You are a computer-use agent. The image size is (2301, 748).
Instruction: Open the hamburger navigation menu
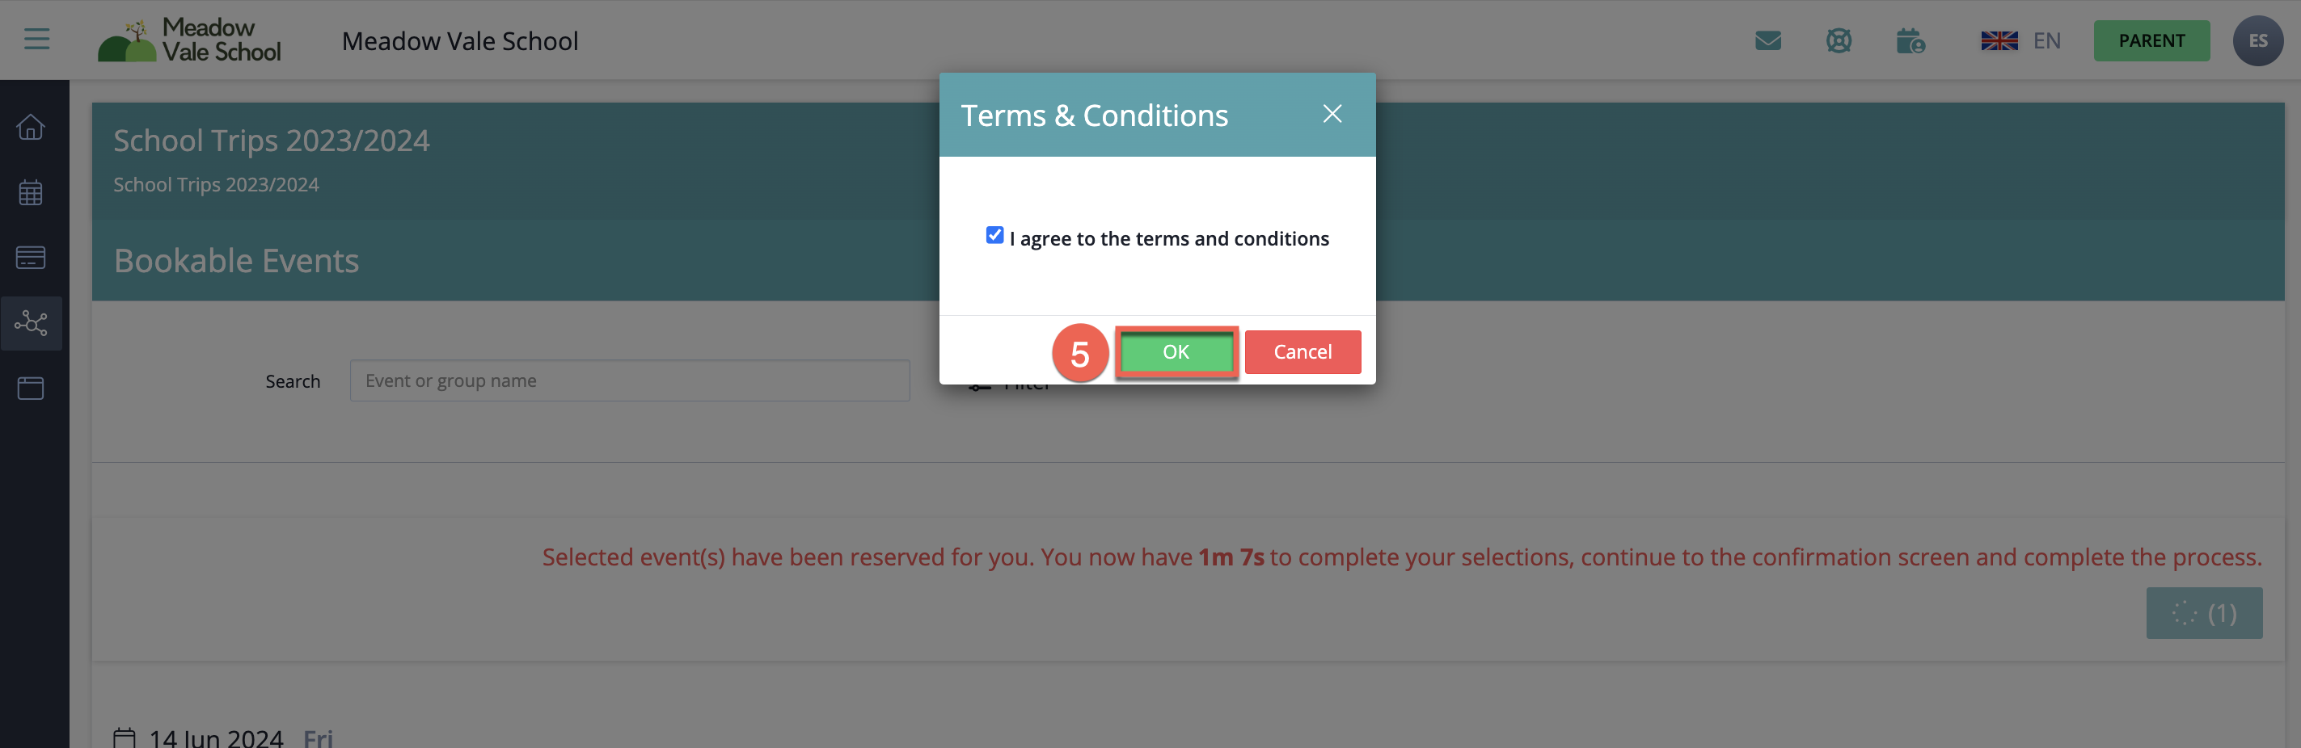coord(36,40)
